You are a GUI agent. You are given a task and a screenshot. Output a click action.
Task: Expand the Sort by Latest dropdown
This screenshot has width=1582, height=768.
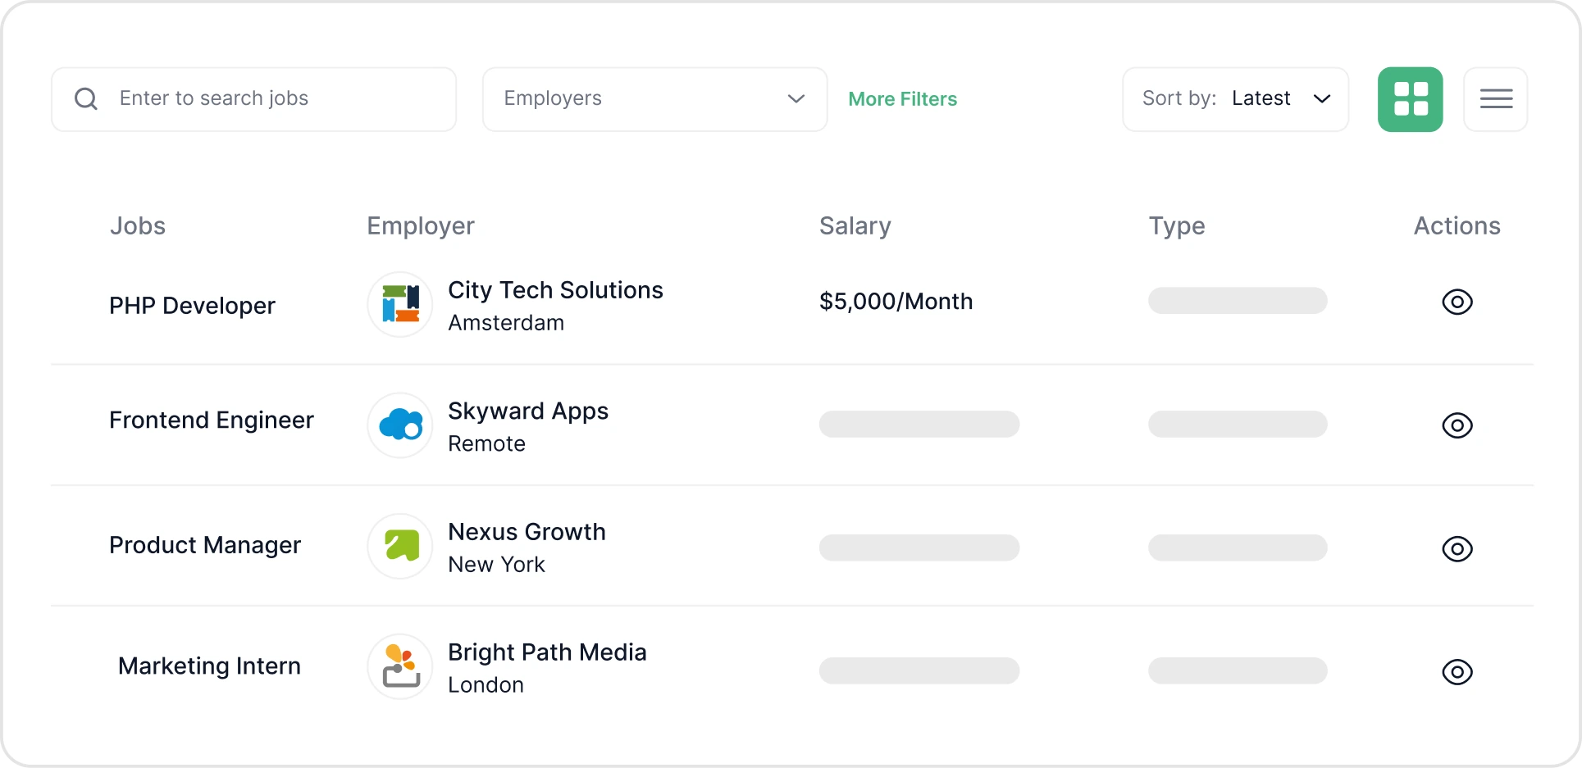tap(1235, 99)
